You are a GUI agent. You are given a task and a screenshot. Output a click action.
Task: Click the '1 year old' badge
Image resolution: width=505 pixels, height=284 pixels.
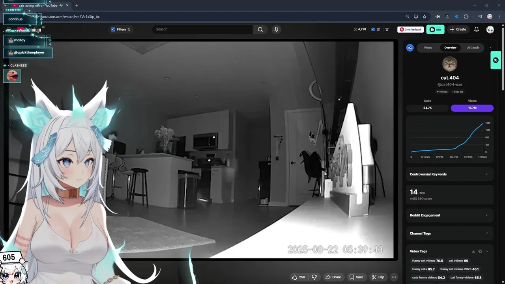click(x=458, y=92)
